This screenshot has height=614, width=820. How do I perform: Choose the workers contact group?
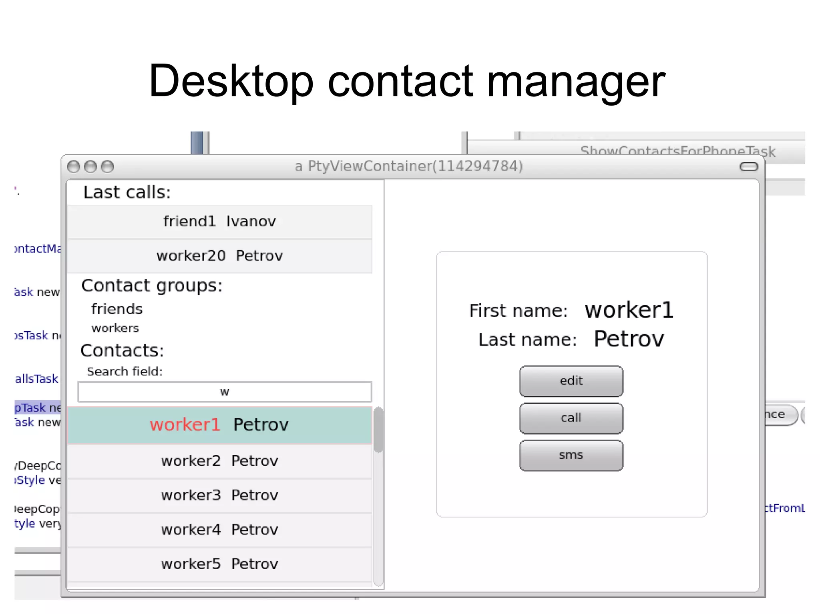[x=115, y=328]
